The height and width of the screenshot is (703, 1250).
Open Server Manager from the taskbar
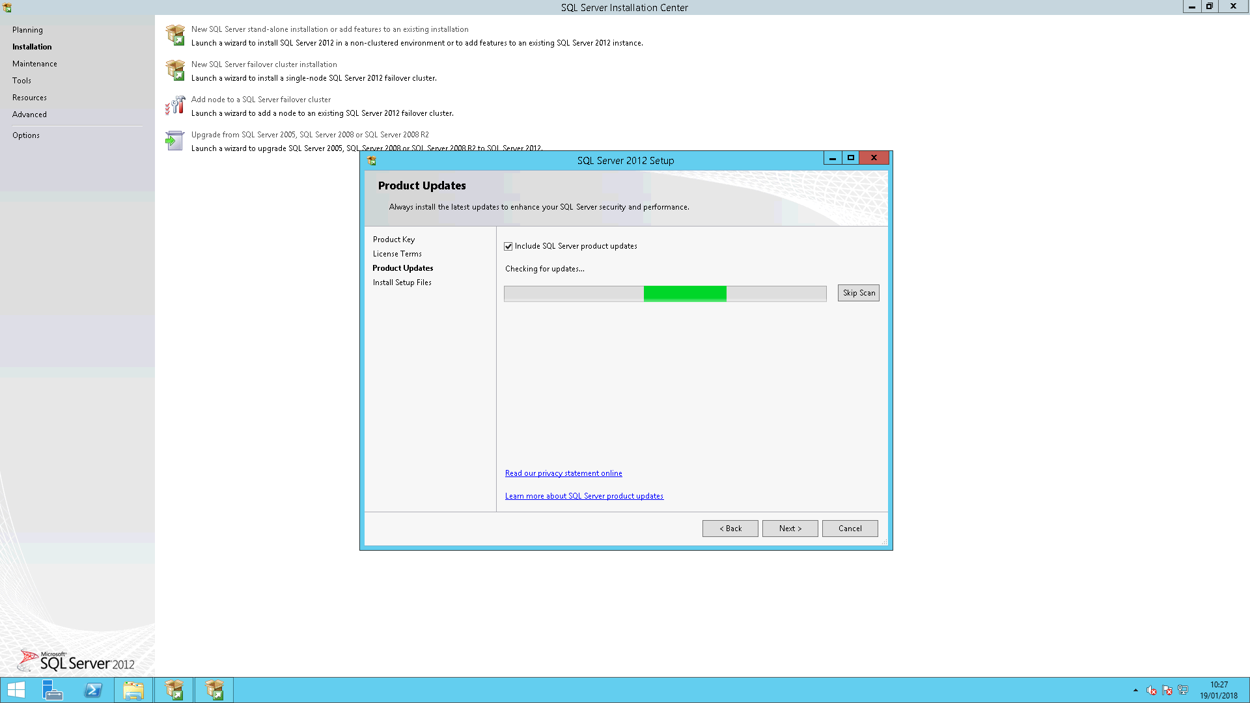coord(53,690)
